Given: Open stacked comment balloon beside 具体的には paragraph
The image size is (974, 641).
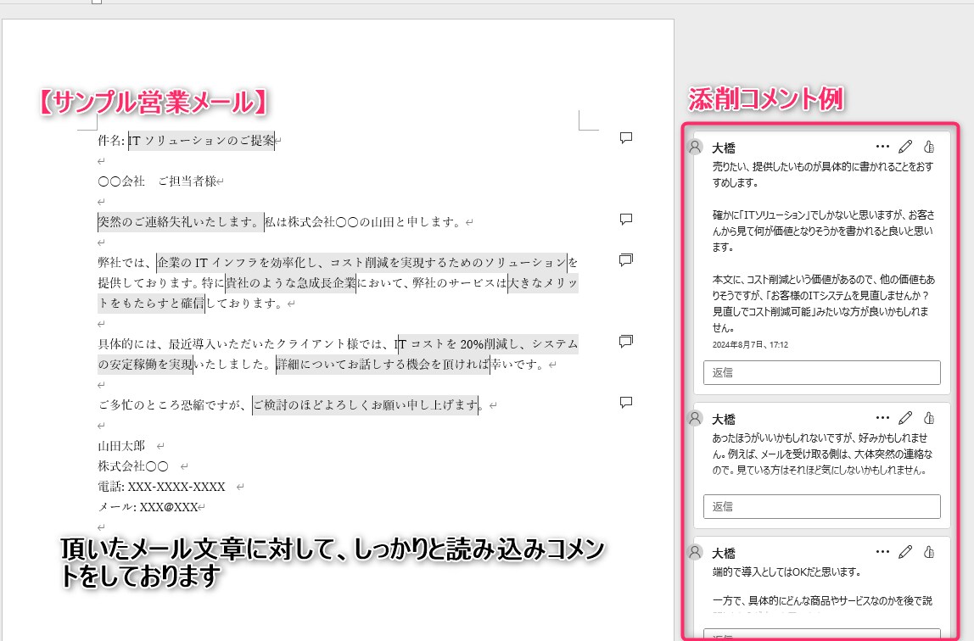Looking at the screenshot, I should point(626,342).
